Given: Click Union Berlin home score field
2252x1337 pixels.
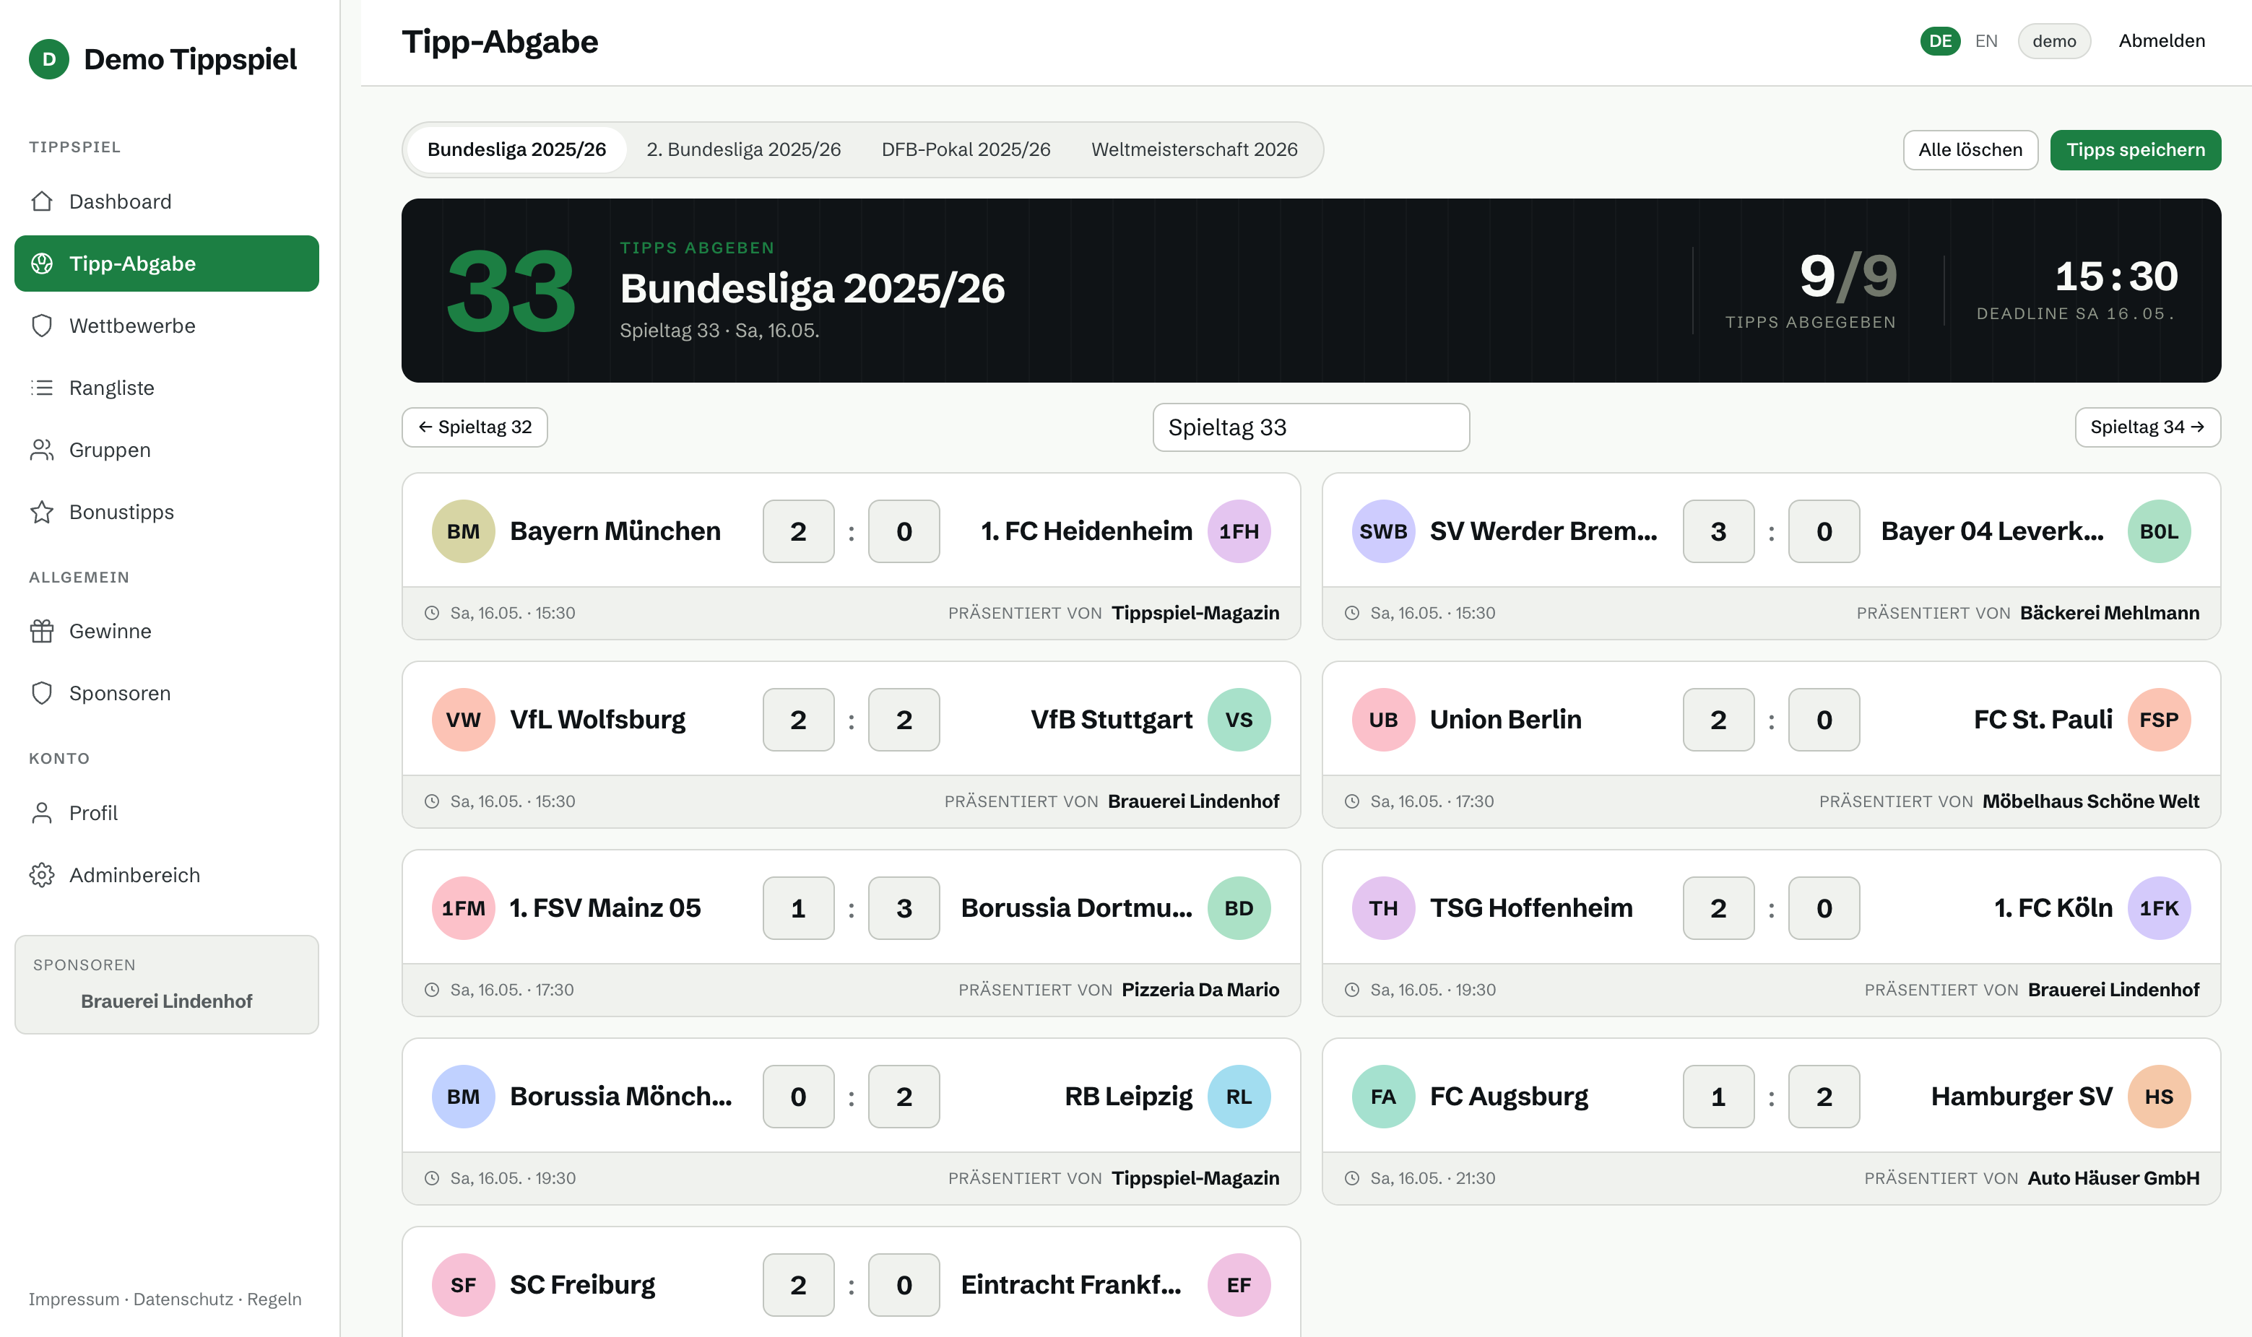Looking at the screenshot, I should [x=1718, y=720].
